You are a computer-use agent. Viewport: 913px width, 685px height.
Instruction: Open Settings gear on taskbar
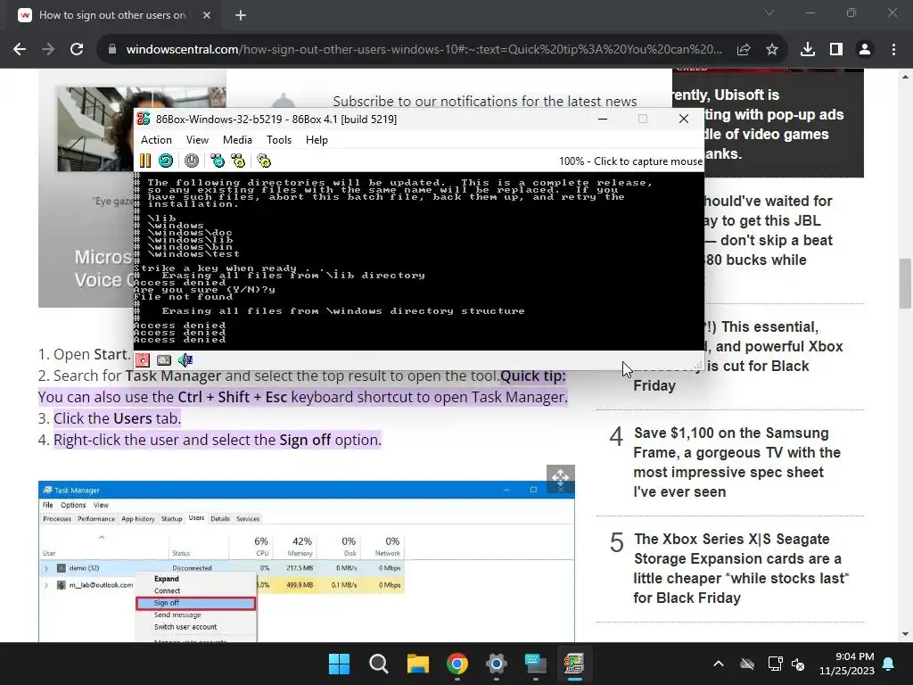[x=496, y=664]
